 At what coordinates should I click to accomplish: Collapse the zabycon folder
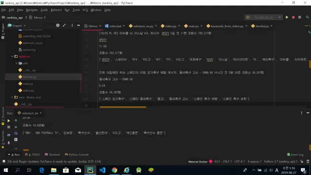(12, 56)
